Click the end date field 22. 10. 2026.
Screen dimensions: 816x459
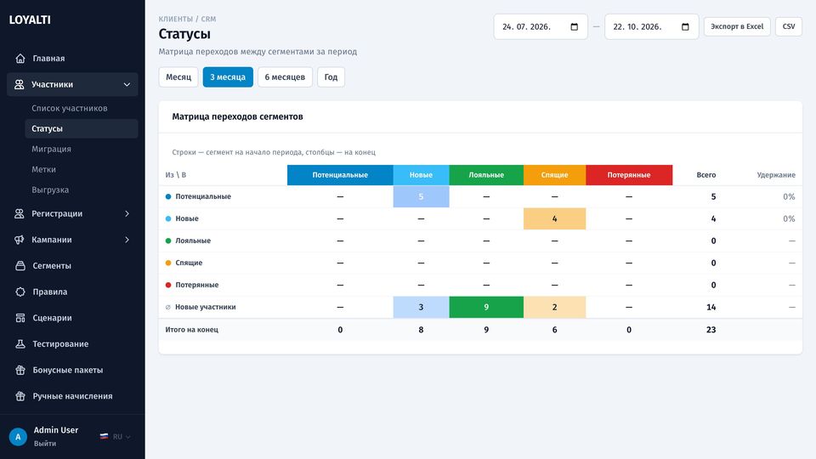tap(652, 26)
